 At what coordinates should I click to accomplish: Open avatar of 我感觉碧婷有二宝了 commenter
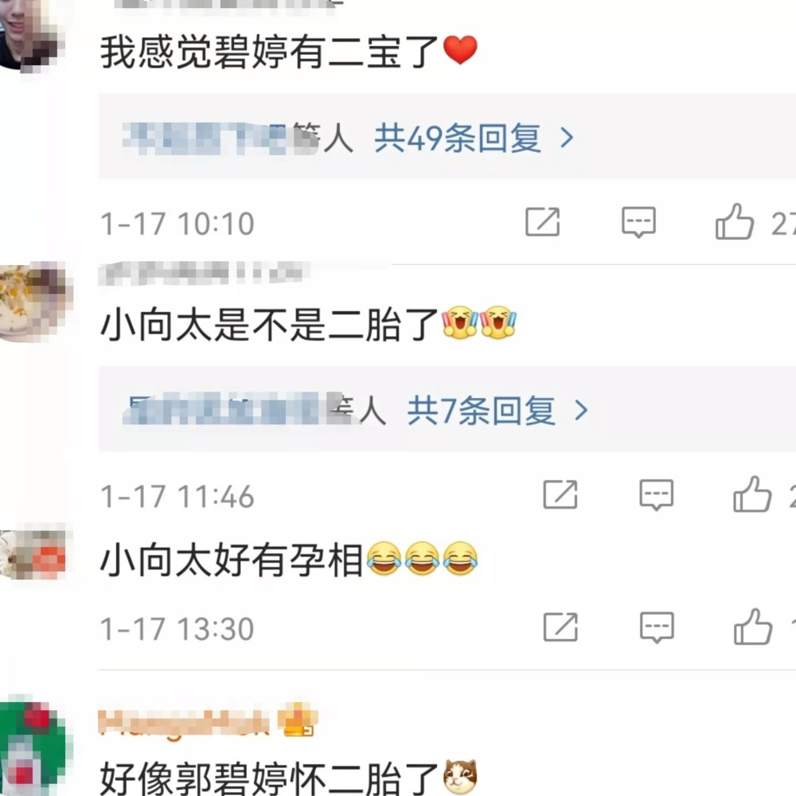(x=32, y=36)
